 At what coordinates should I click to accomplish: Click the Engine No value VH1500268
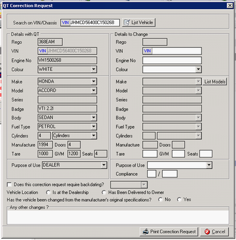tap(67, 60)
